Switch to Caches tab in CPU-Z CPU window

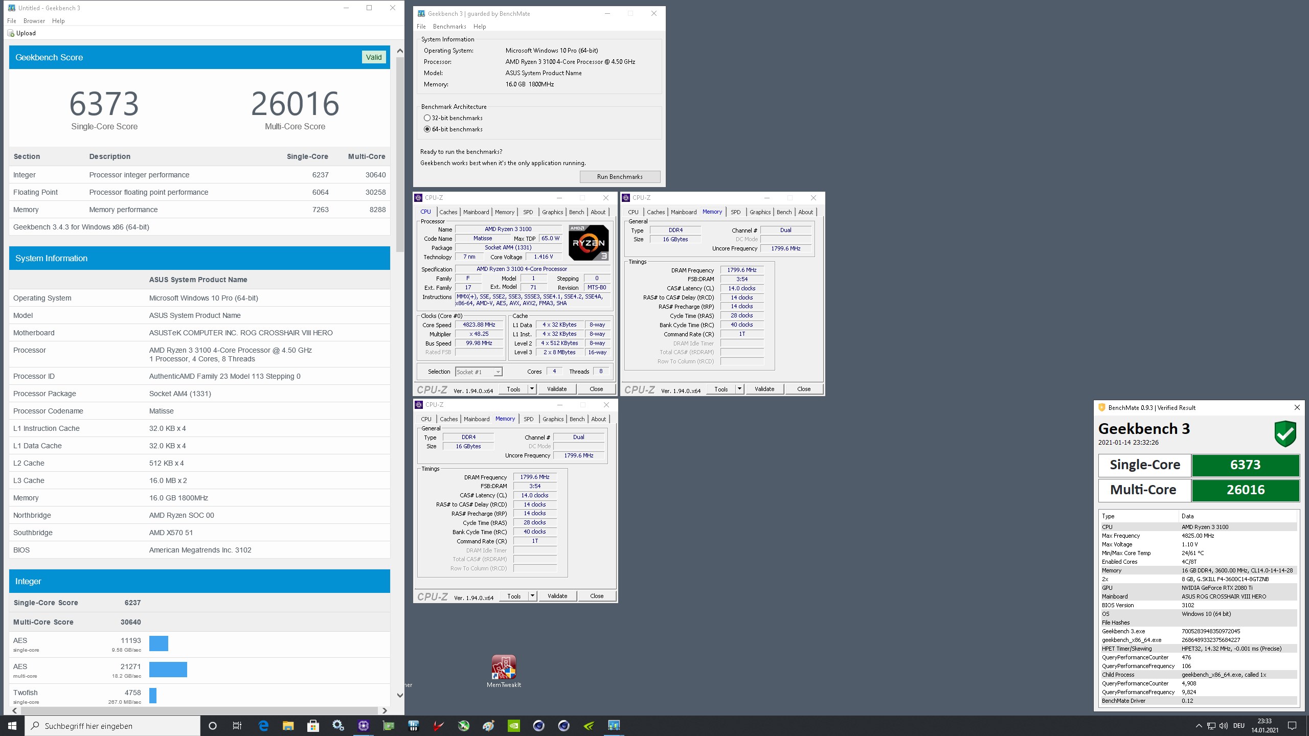448,212
